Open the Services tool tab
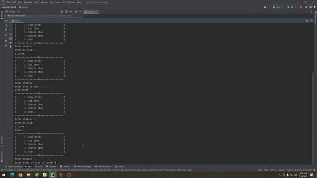Screen dimensions: 317x178 click(119, 167)
